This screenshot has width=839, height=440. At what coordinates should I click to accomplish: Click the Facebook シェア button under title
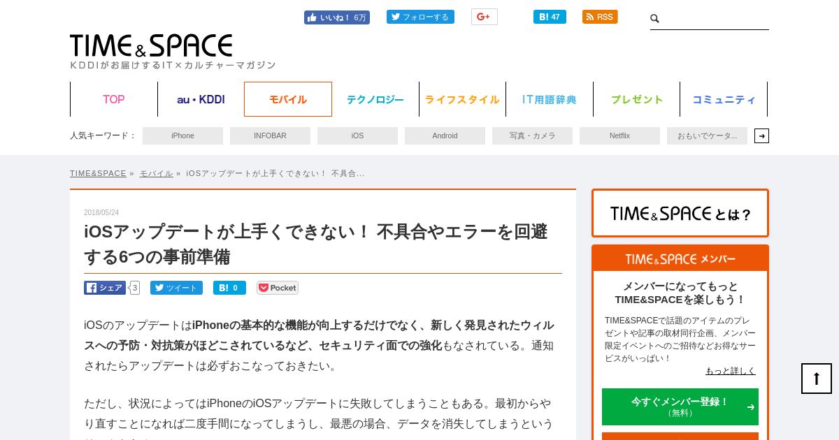pyautogui.click(x=105, y=288)
